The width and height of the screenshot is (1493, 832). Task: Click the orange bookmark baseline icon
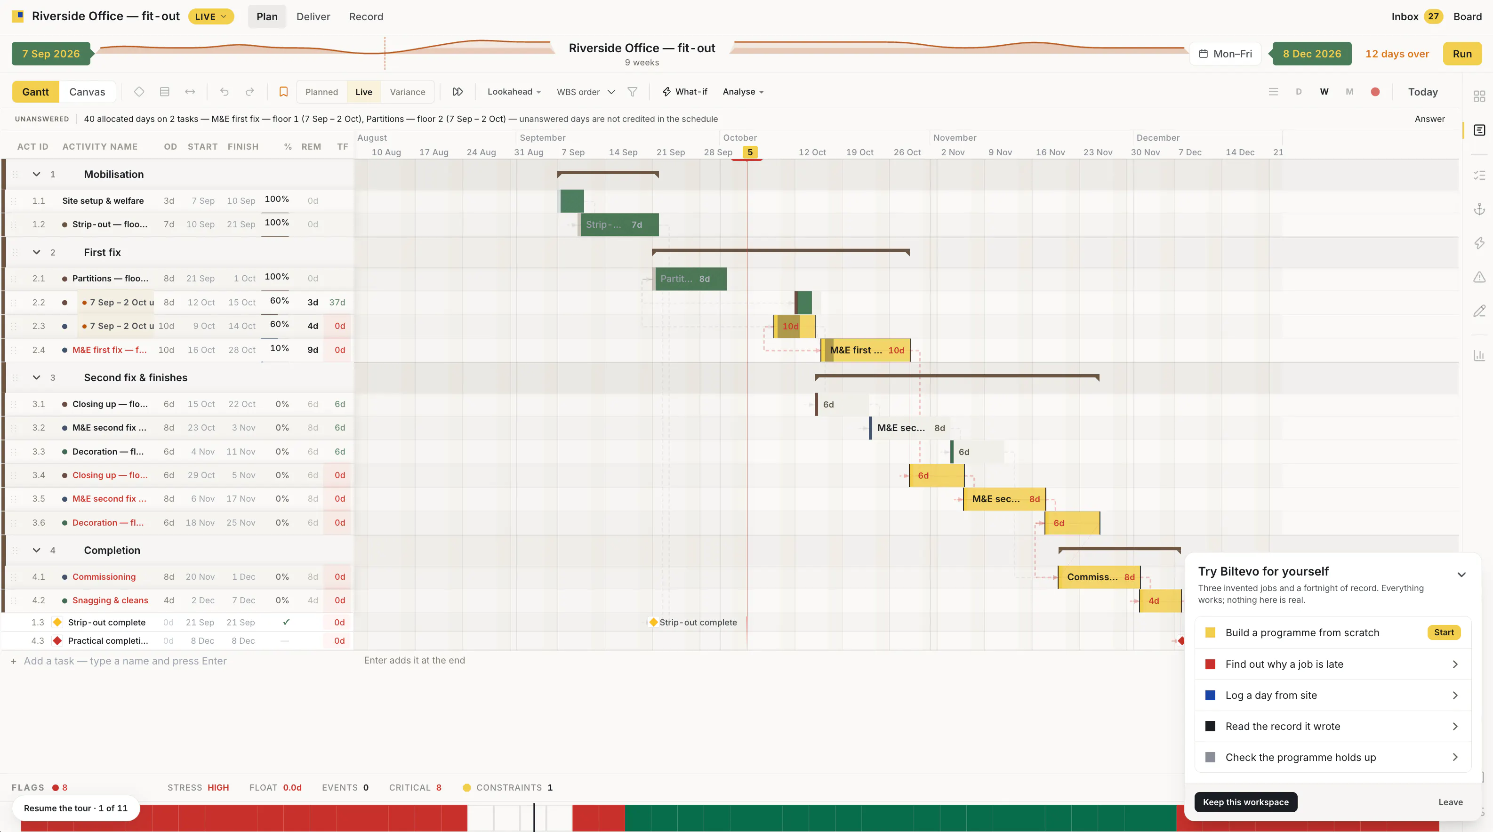coord(283,92)
